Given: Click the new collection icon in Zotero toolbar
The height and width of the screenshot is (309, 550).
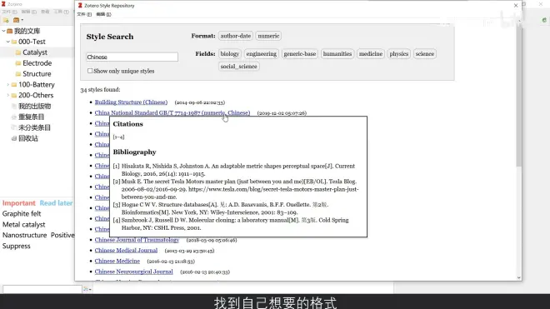Looking at the screenshot, I should point(6,20).
